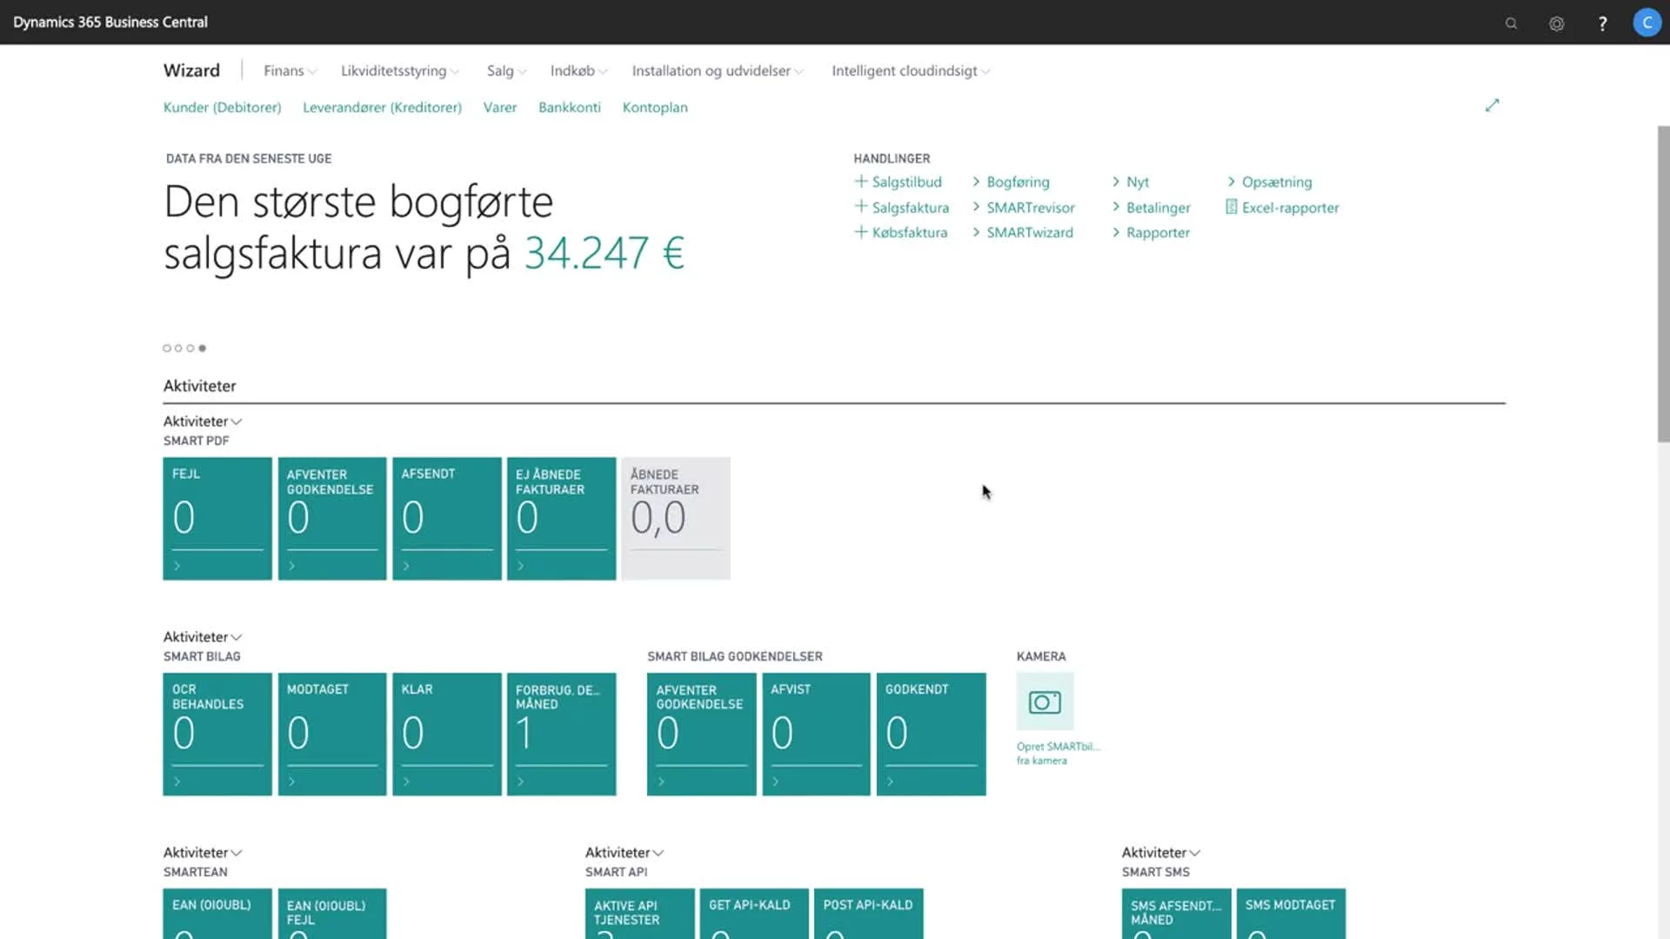Screen dimensions: 1670x939
Task: Open the Aktive API tjenester tile
Action: click(640, 914)
